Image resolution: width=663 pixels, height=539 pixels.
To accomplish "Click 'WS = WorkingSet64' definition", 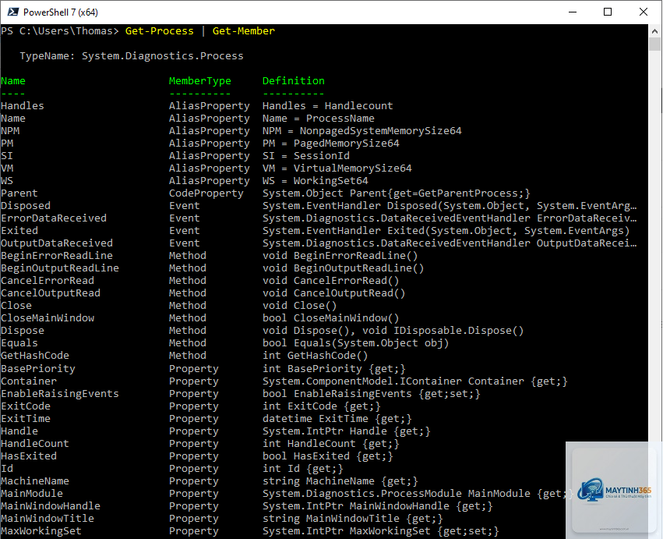I will (x=315, y=181).
